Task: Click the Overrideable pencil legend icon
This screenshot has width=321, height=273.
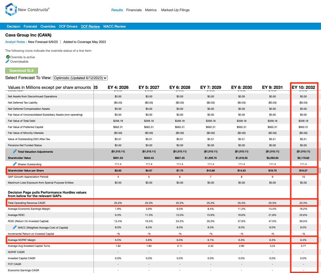Action: (7, 61)
